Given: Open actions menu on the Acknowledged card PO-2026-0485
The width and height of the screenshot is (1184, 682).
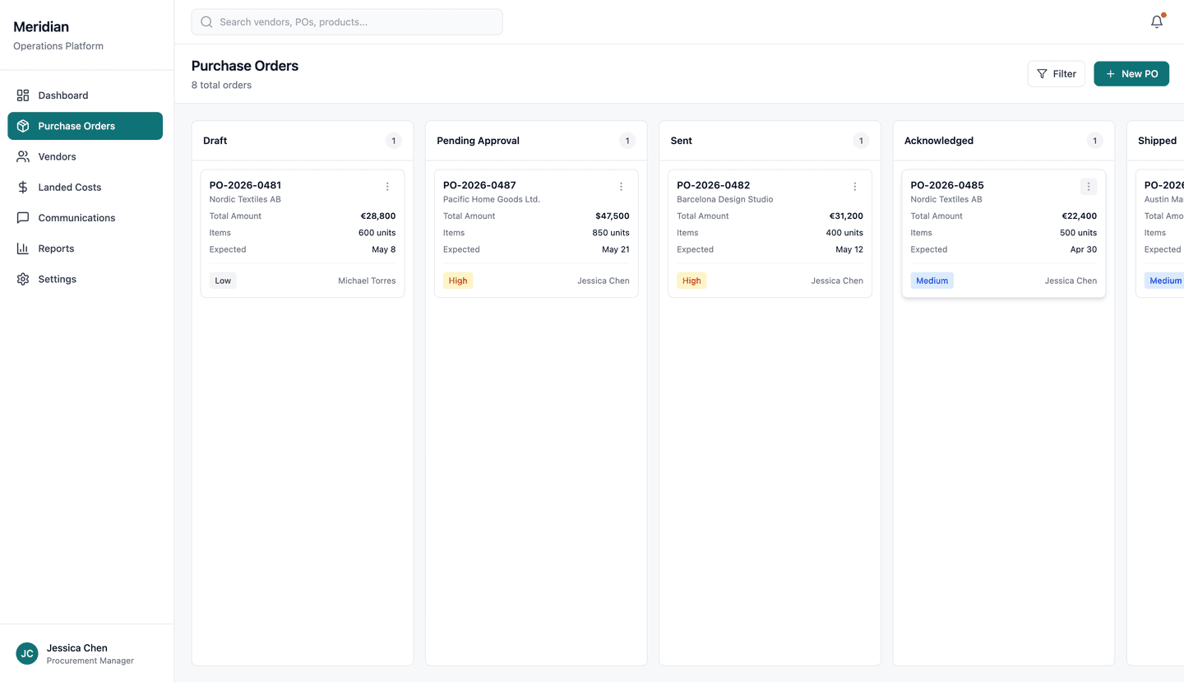Looking at the screenshot, I should click(1089, 186).
